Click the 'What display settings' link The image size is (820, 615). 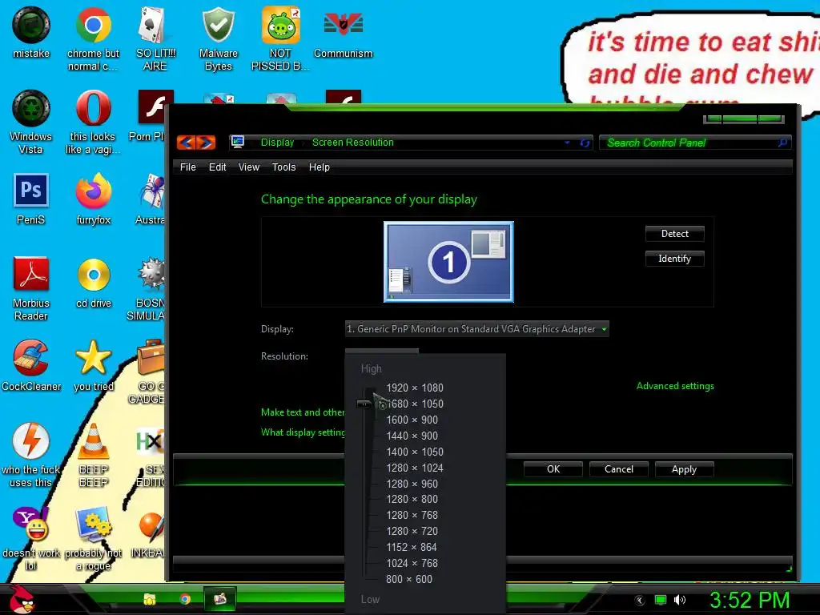click(x=303, y=432)
